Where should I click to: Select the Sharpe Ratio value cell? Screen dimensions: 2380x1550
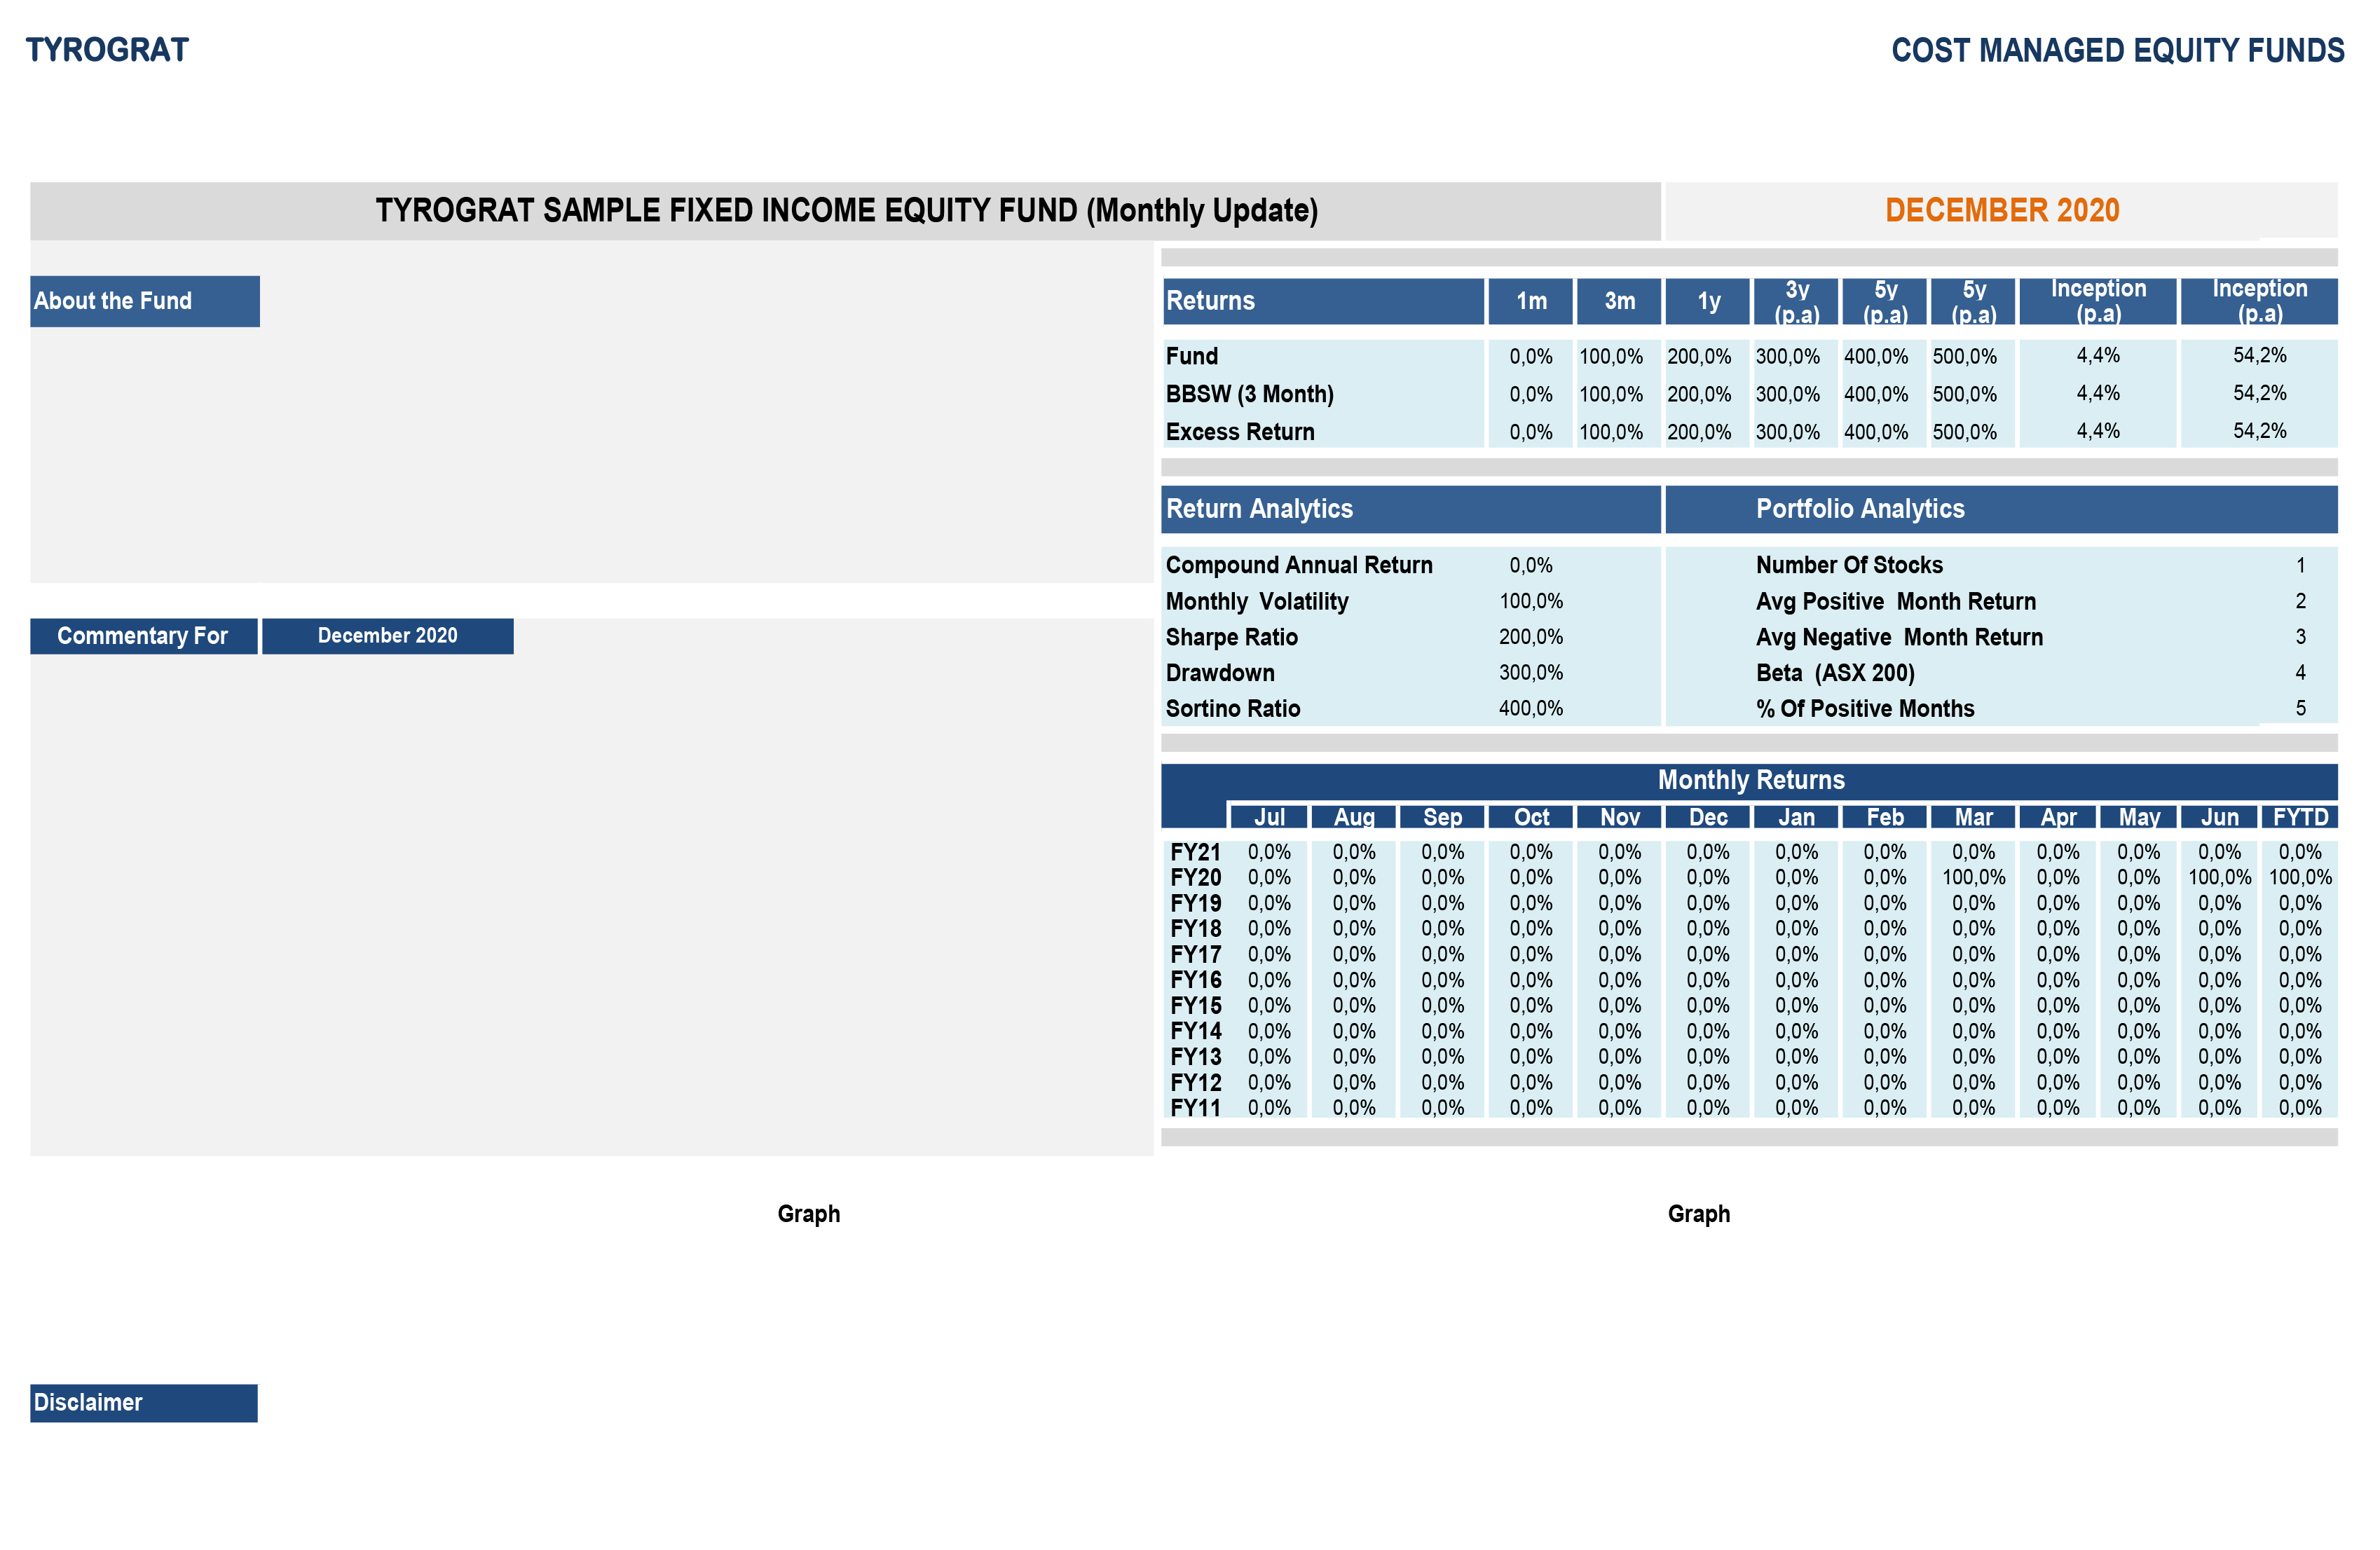tap(1530, 637)
